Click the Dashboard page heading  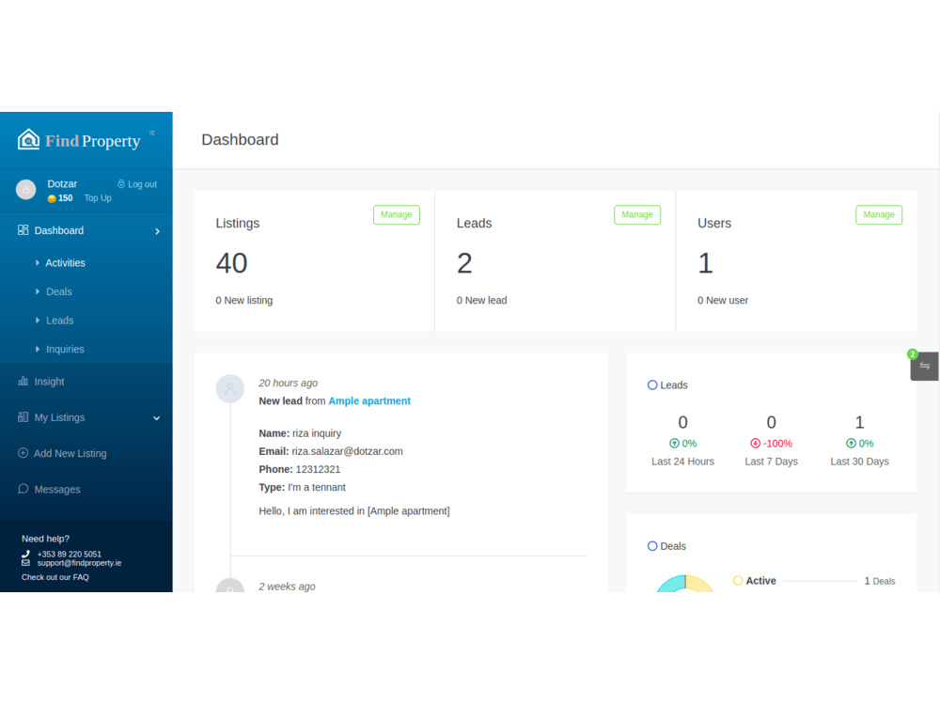click(x=240, y=140)
